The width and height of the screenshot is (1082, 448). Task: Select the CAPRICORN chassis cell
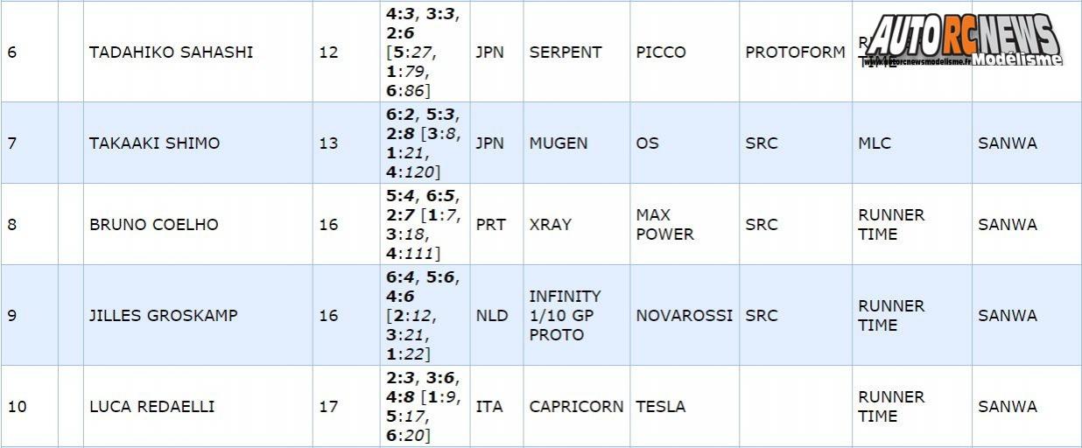(576, 406)
